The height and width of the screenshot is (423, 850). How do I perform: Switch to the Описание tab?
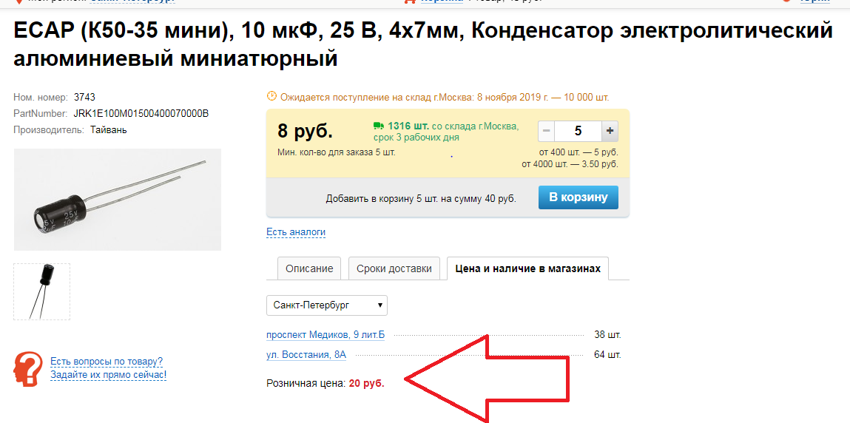[309, 268]
